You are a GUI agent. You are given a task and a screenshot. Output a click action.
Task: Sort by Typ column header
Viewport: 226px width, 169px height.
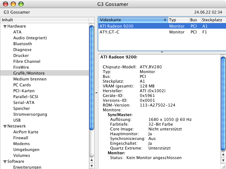(178, 20)
